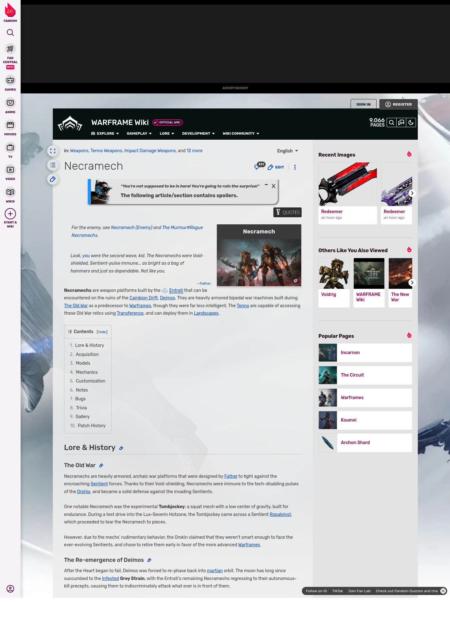Edit The Old War subsection
The image size is (450, 625).
pyautogui.click(x=101, y=466)
